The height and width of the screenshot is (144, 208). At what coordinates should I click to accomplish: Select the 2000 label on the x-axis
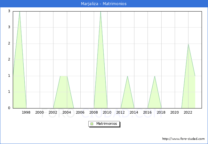tap(40, 112)
